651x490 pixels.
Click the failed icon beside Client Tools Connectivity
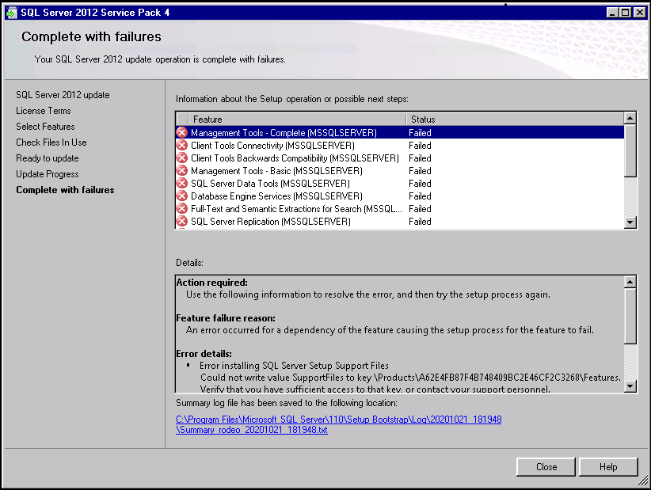(182, 145)
